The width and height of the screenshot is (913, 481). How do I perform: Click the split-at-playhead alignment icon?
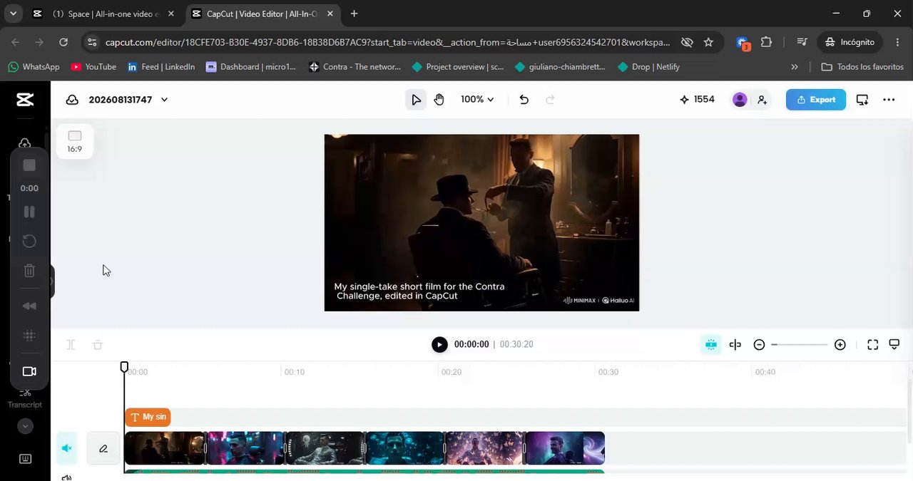(x=735, y=345)
